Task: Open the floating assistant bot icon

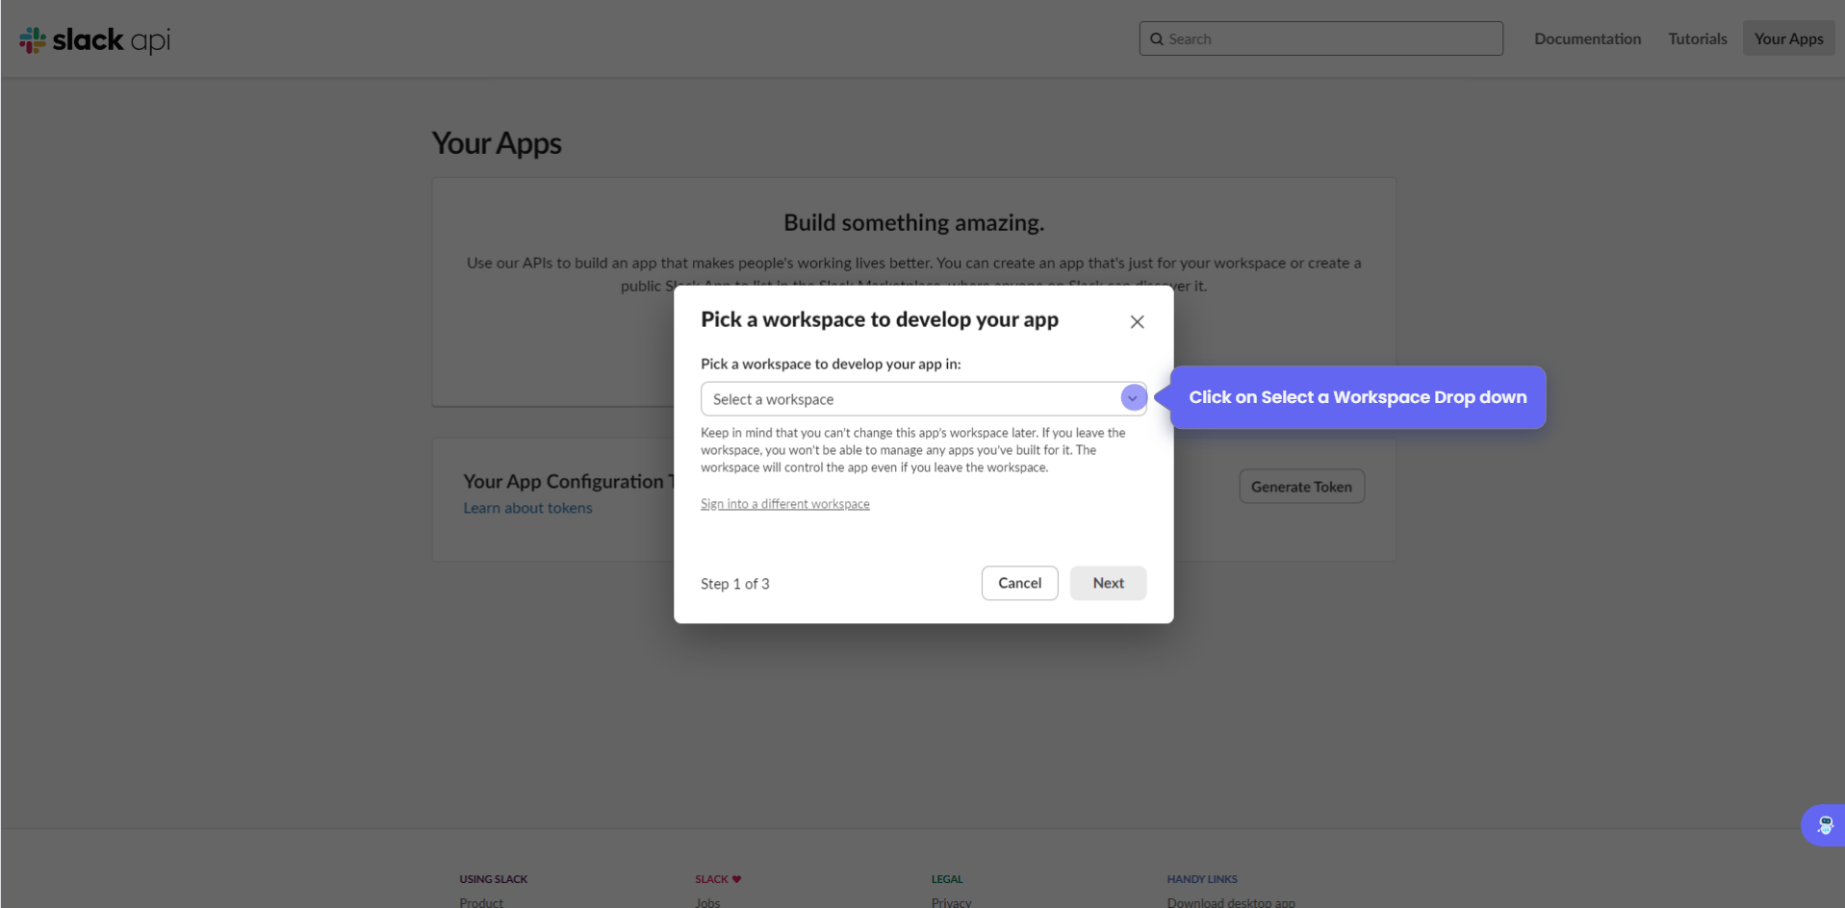Action: [1824, 825]
